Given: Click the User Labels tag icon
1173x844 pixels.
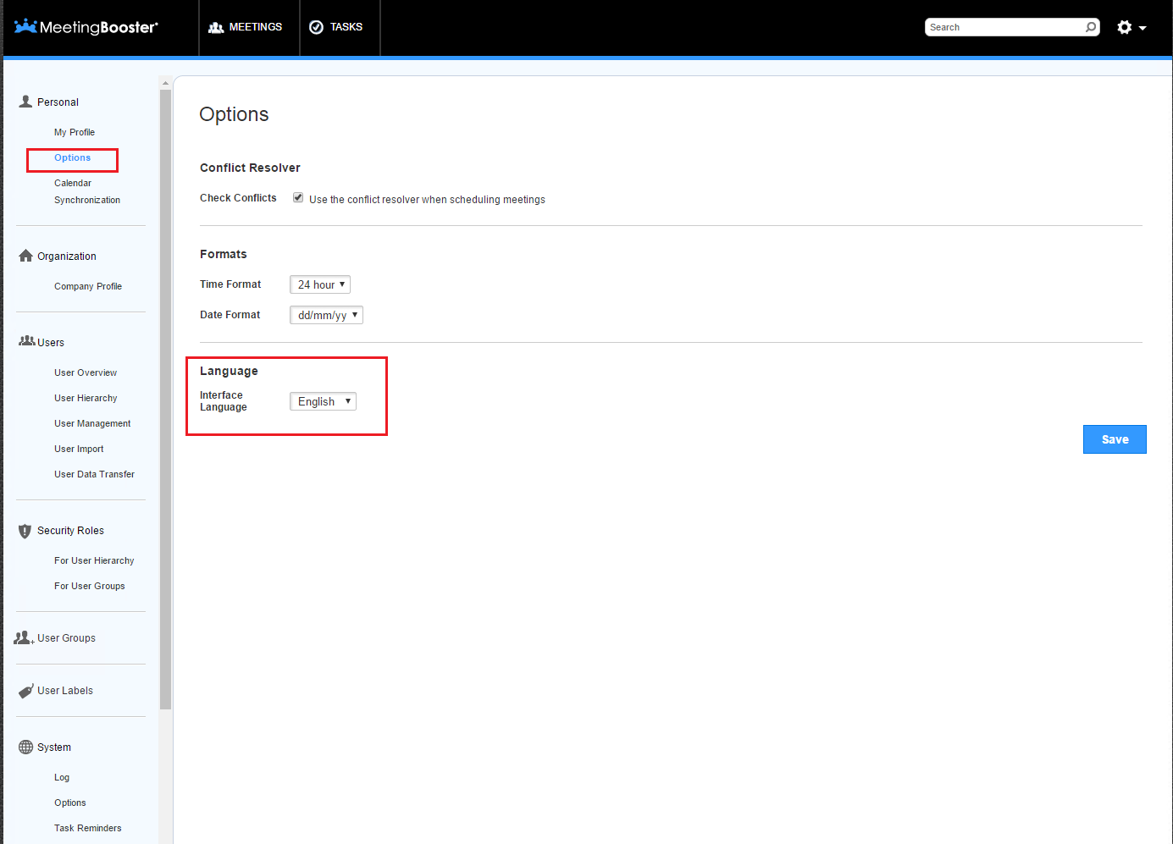Looking at the screenshot, I should click(x=25, y=690).
